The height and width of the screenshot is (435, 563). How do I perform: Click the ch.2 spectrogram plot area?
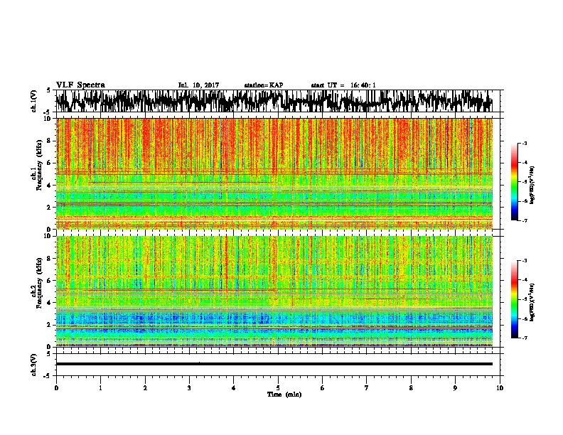pyautogui.click(x=274, y=291)
